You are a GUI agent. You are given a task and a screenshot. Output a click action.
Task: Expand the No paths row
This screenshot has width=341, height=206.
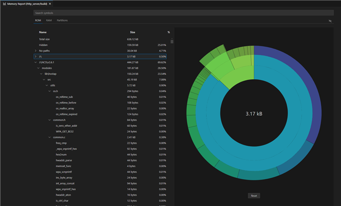36,50
